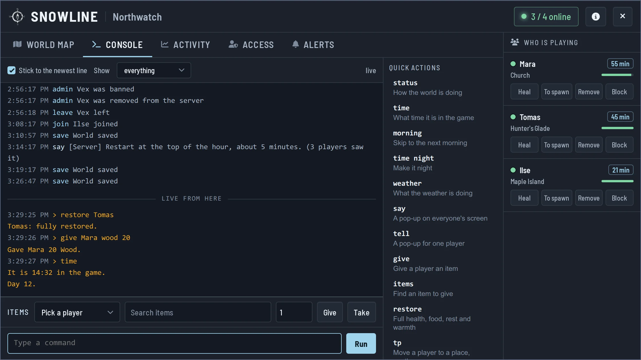Switch to the Access tab

coord(251,45)
